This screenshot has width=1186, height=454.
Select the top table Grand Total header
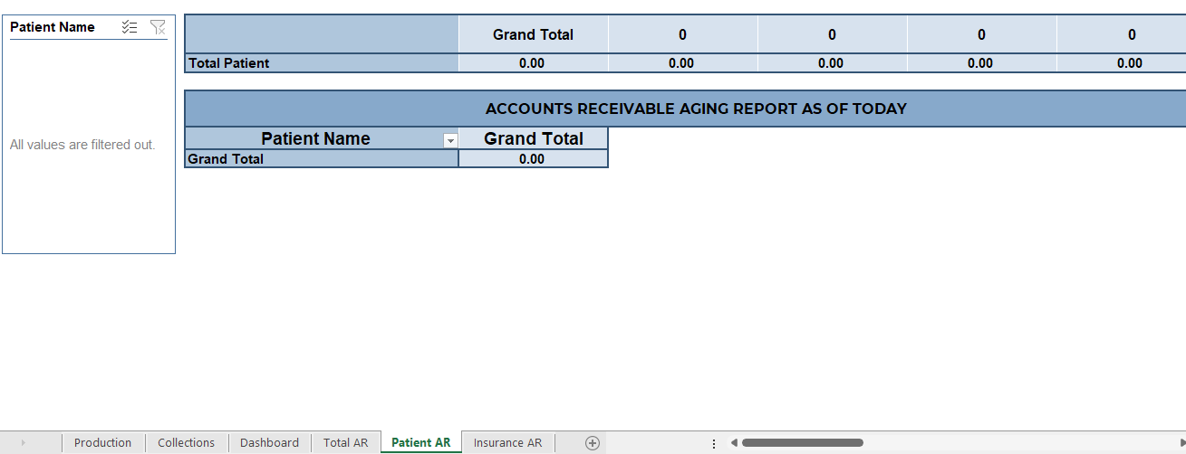(533, 34)
